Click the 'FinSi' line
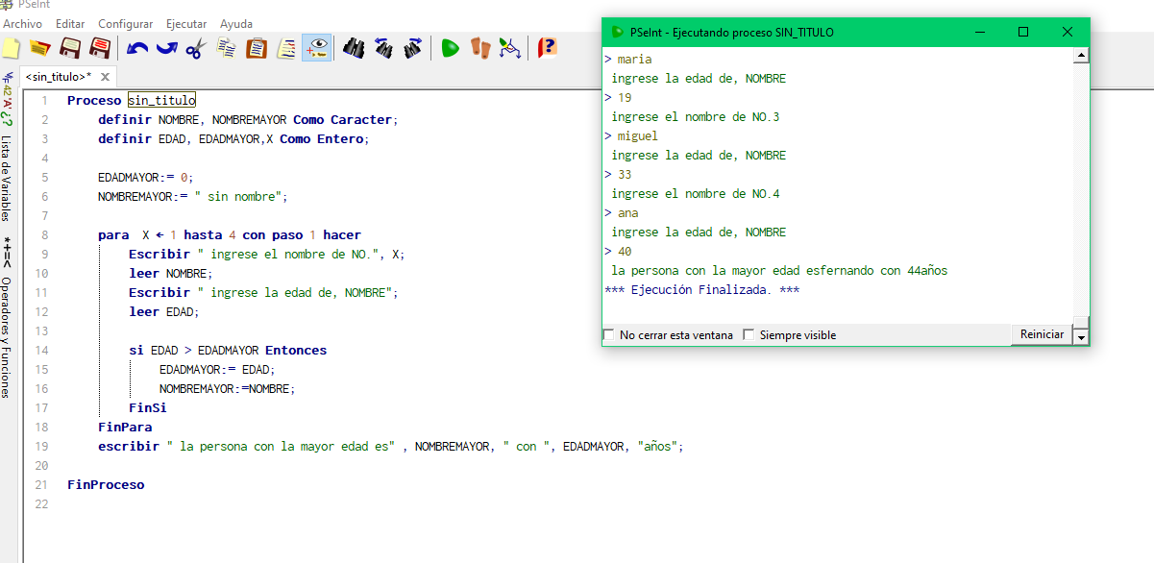 (148, 408)
